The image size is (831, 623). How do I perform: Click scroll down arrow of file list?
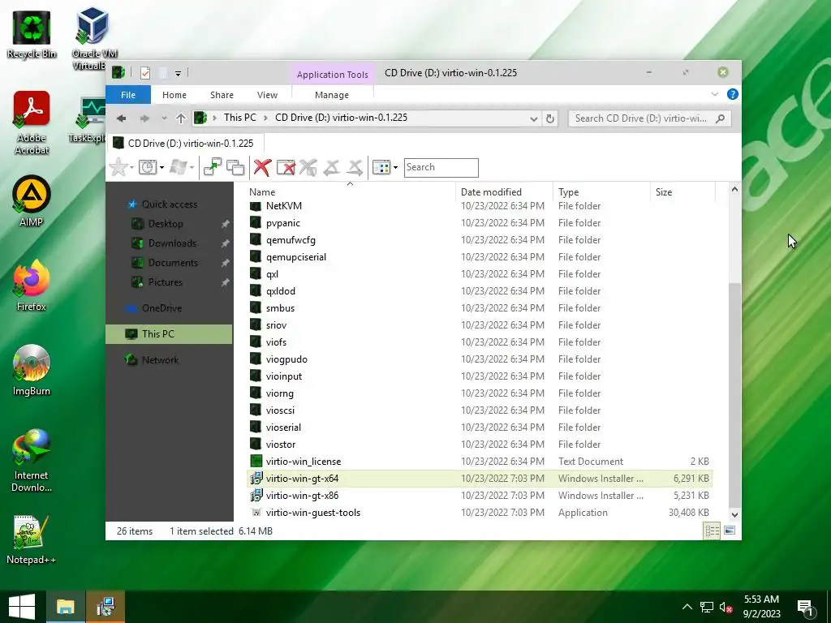coord(734,514)
